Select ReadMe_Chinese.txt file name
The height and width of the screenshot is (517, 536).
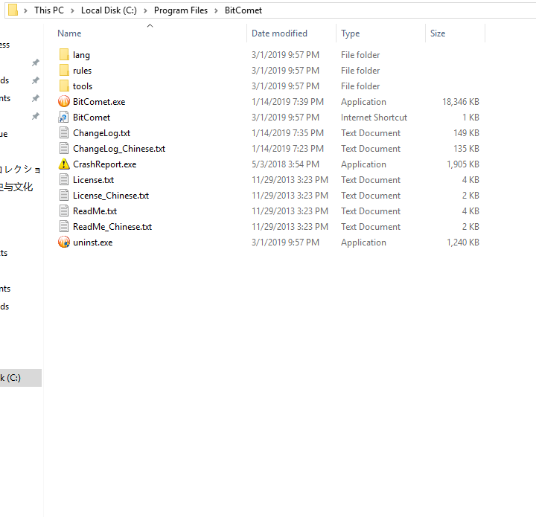click(x=112, y=227)
